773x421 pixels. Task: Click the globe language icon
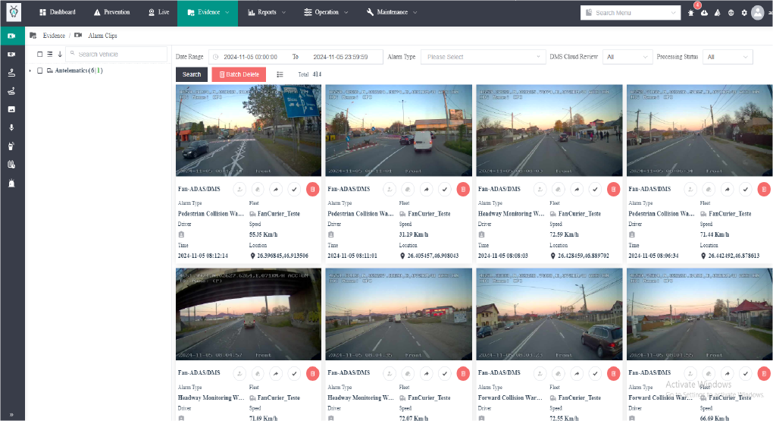pos(731,13)
